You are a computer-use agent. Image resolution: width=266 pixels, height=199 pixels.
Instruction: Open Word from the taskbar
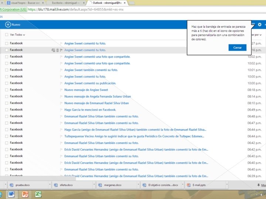point(11,194)
